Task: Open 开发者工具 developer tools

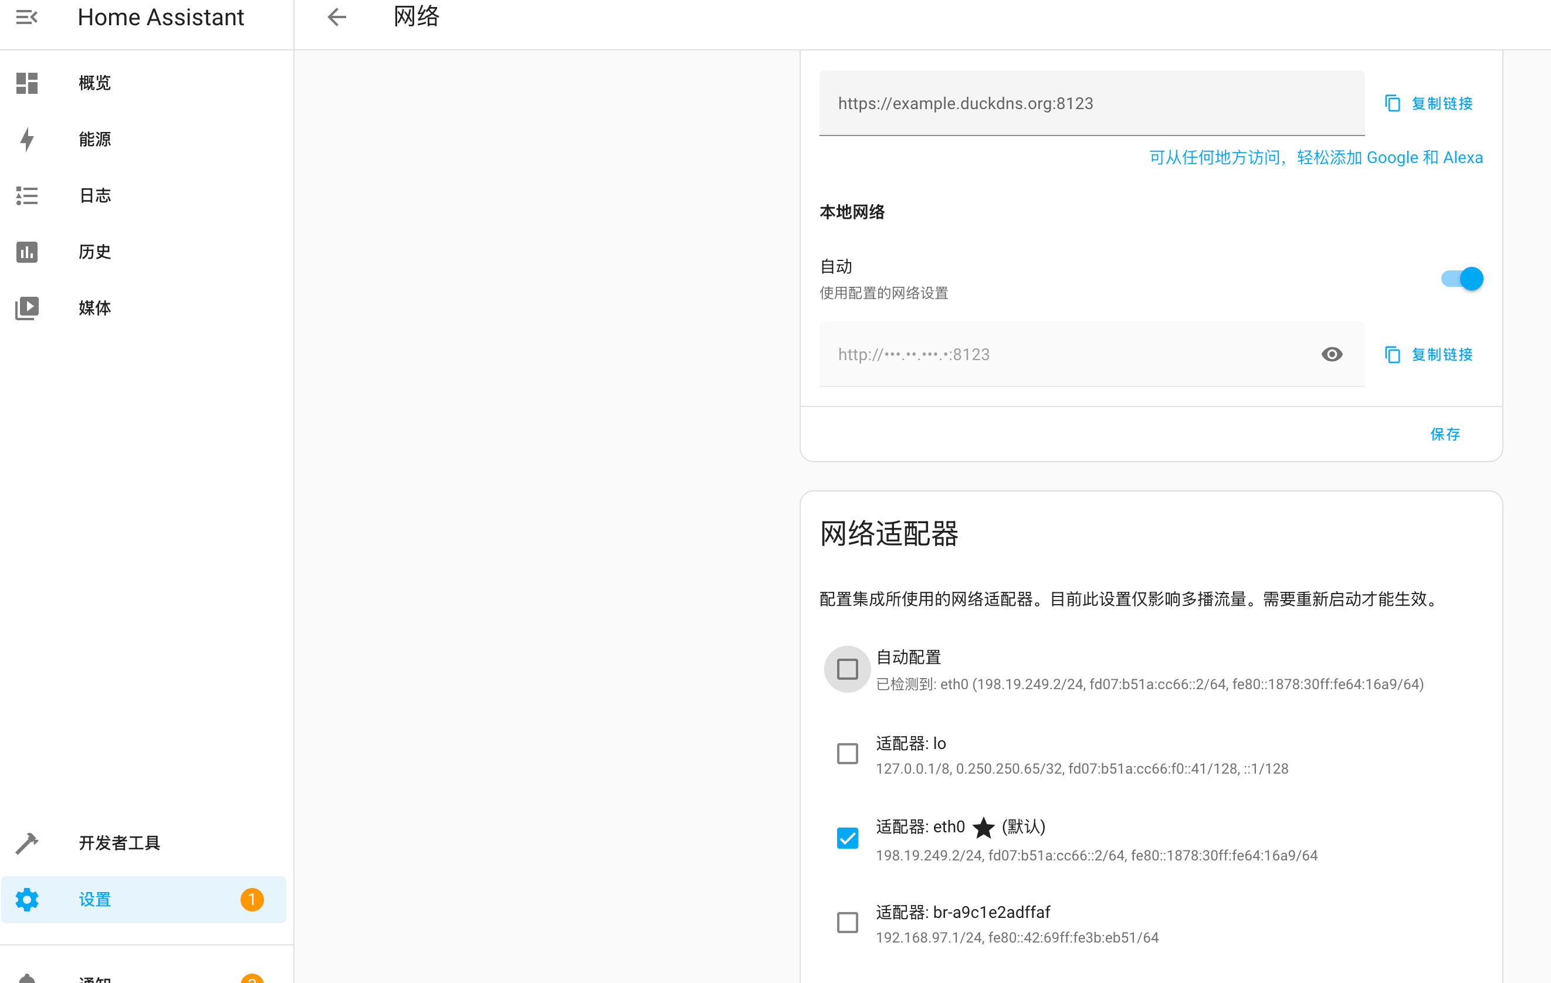Action: 119,843
